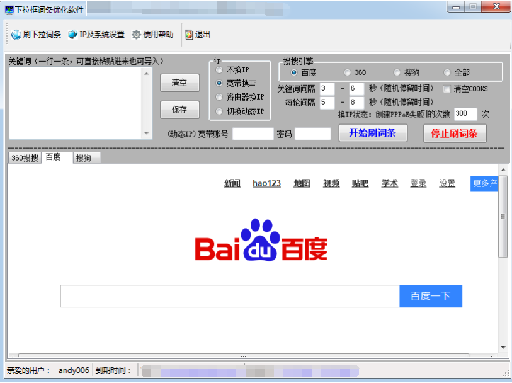Click the 300 次 count field
The image size is (512, 383).
pyautogui.click(x=465, y=114)
